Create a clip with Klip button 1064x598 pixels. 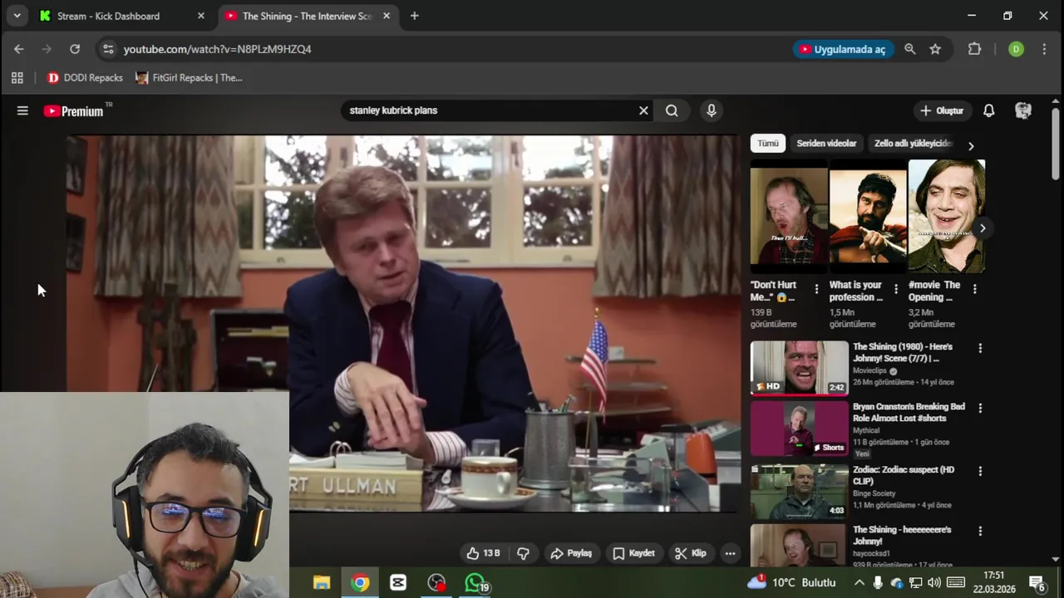[691, 553]
